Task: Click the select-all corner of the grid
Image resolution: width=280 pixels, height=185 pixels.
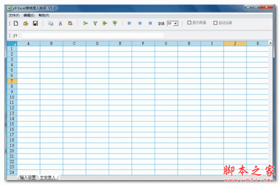Action: (x=12, y=43)
